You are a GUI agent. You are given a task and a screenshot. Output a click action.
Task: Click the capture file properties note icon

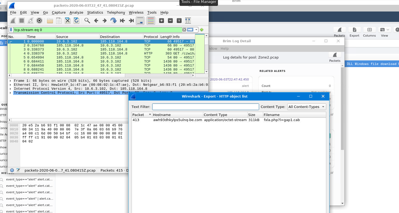point(18,170)
